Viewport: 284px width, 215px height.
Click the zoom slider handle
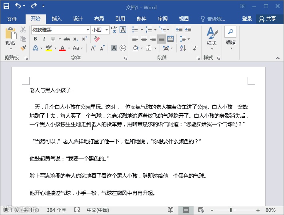(230, 210)
